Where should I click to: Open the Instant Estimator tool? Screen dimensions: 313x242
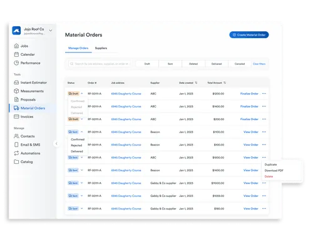coord(31,83)
